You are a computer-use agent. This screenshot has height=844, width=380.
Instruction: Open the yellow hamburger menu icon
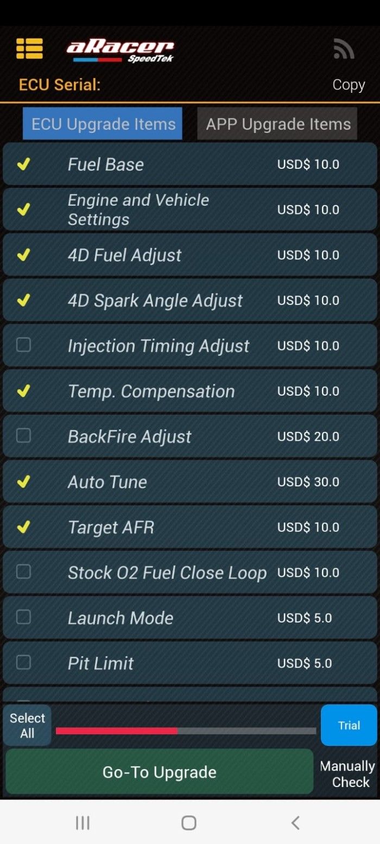tap(29, 49)
